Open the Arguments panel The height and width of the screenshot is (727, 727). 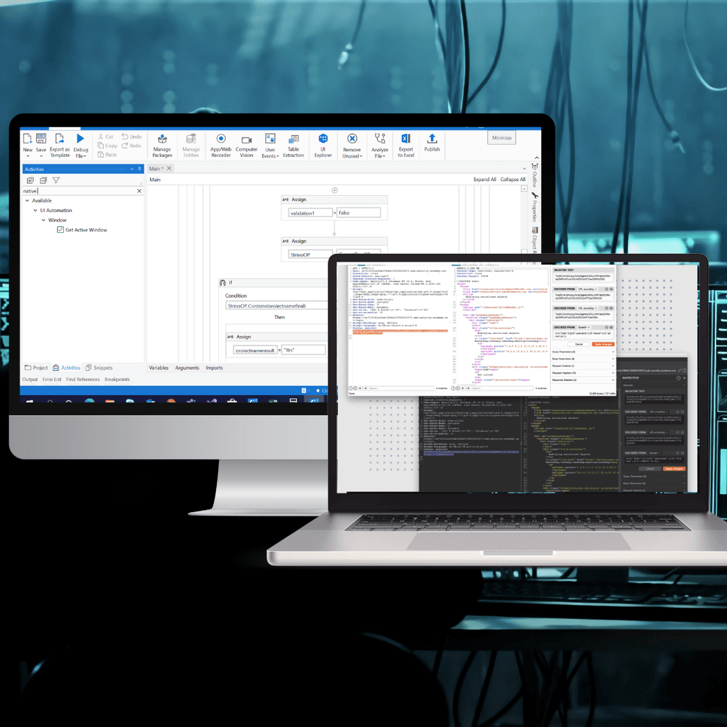click(x=187, y=368)
